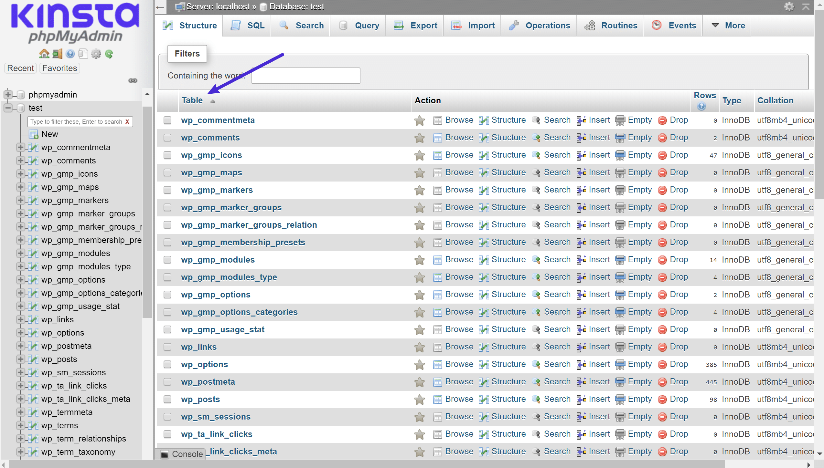The width and height of the screenshot is (824, 468).
Task: Click the Structure icon for wp_options
Action: point(485,364)
